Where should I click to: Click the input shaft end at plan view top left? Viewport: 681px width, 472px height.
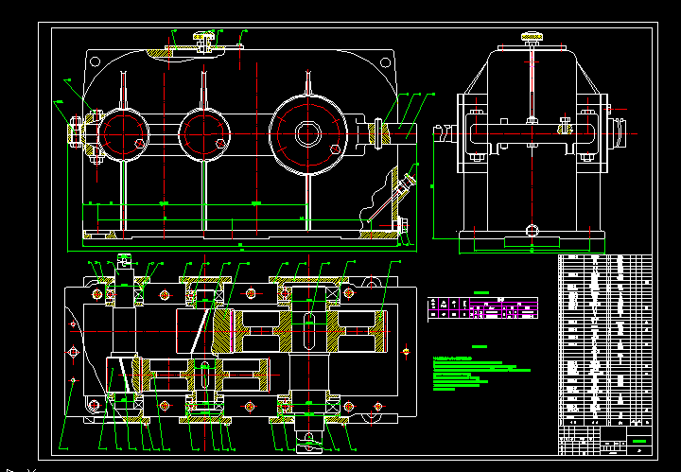124,261
